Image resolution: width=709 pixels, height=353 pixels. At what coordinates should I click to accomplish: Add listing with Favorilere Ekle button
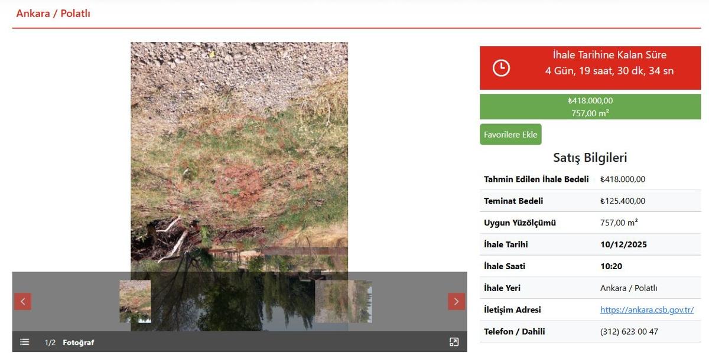tap(510, 134)
